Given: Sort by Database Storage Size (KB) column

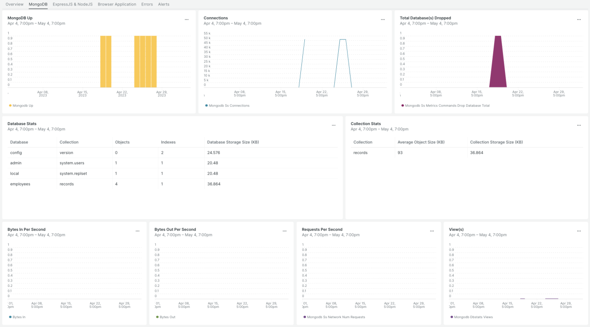Looking at the screenshot, I should tap(233, 142).
